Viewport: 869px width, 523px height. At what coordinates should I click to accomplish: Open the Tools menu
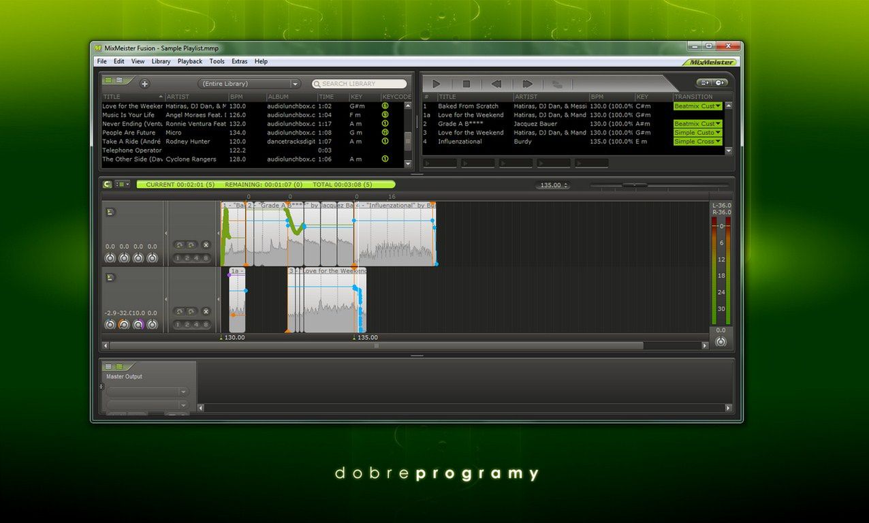(x=217, y=61)
